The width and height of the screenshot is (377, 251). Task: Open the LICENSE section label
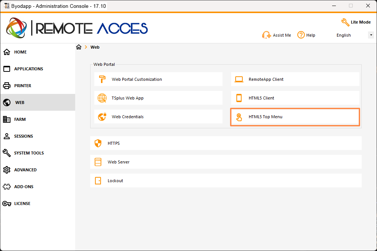pos(22,203)
